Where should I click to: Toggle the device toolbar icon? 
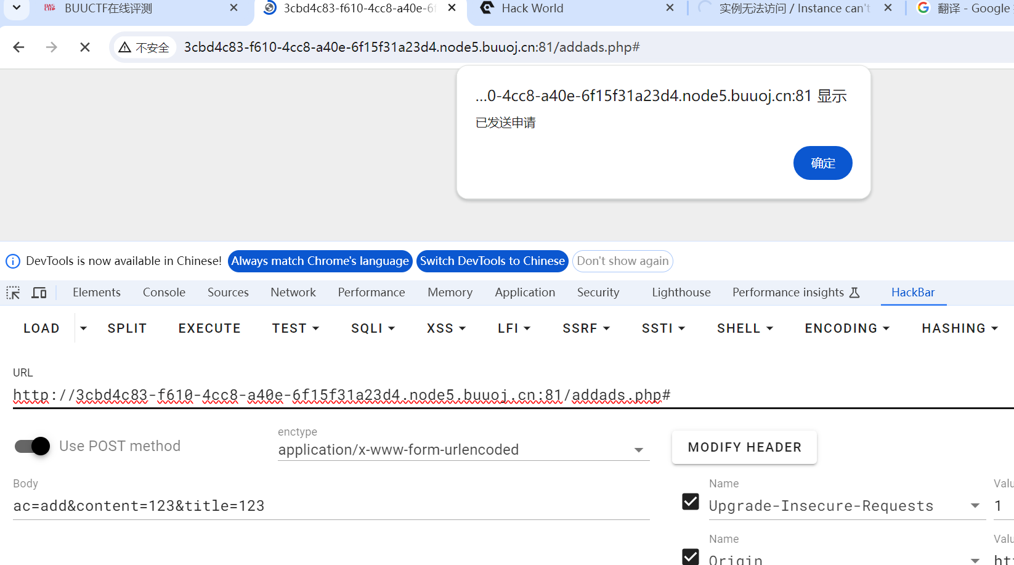click(39, 293)
